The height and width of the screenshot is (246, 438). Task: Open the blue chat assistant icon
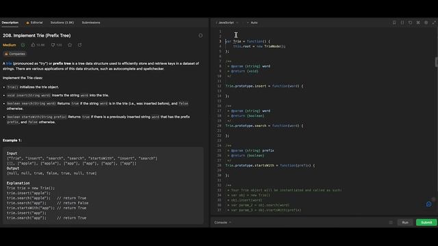[429, 204]
